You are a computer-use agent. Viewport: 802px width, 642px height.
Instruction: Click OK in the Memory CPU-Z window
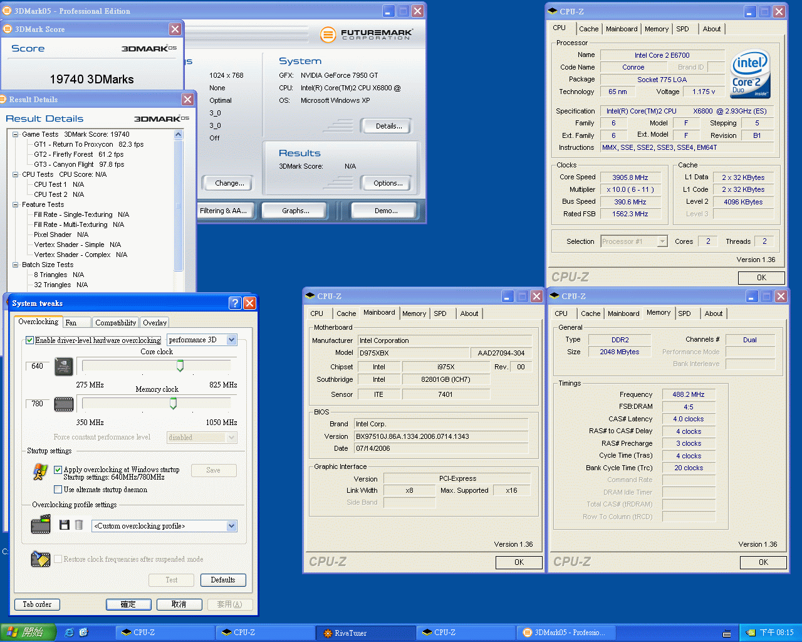coord(763,562)
